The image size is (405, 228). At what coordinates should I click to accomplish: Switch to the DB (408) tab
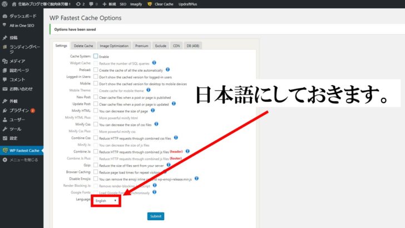[x=193, y=46]
